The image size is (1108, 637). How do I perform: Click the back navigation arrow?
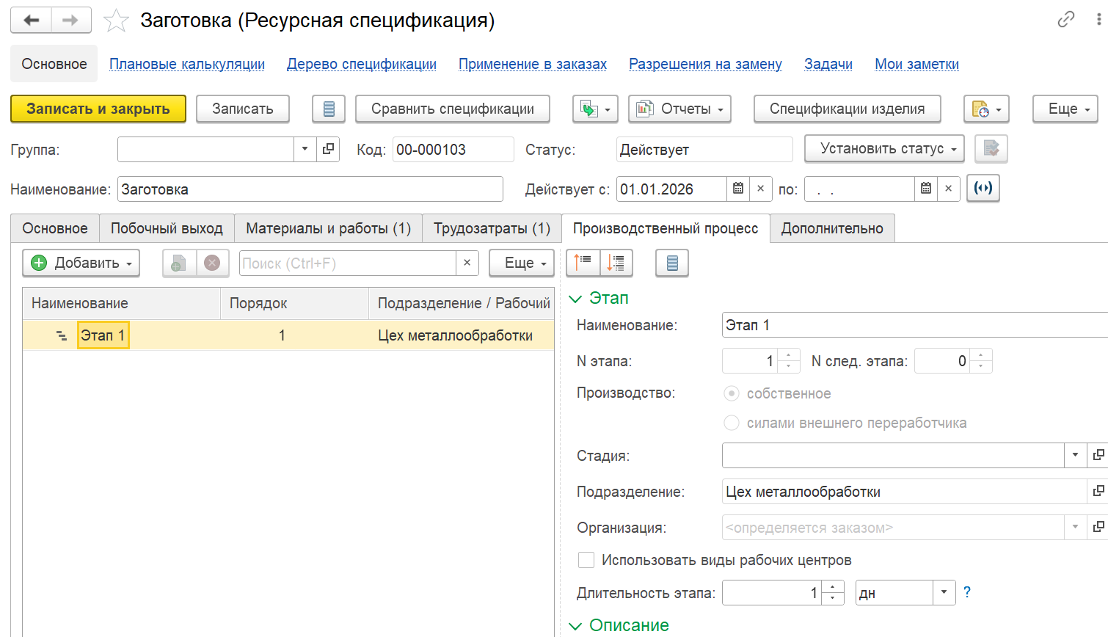click(x=31, y=21)
